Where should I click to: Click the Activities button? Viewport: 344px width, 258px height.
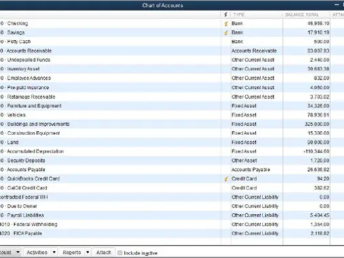click(x=37, y=253)
